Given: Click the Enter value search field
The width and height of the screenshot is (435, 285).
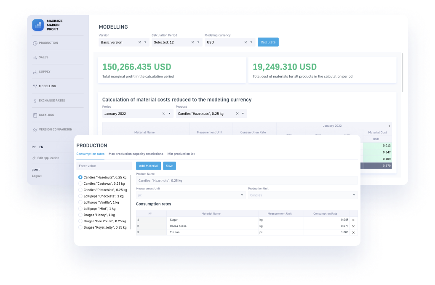Looking at the screenshot, I should pyautogui.click(x=104, y=166).
